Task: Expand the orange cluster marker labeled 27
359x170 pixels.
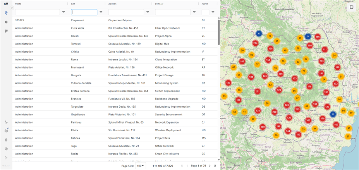Action: pos(348,136)
